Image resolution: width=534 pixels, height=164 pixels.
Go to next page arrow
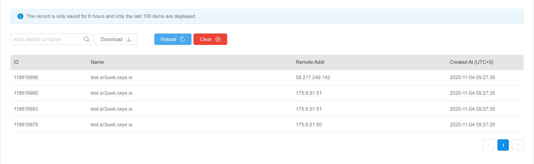coord(518,145)
